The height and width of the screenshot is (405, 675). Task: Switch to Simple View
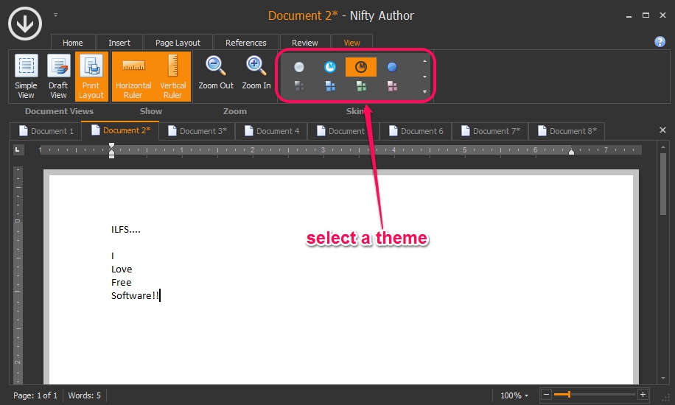[26, 76]
